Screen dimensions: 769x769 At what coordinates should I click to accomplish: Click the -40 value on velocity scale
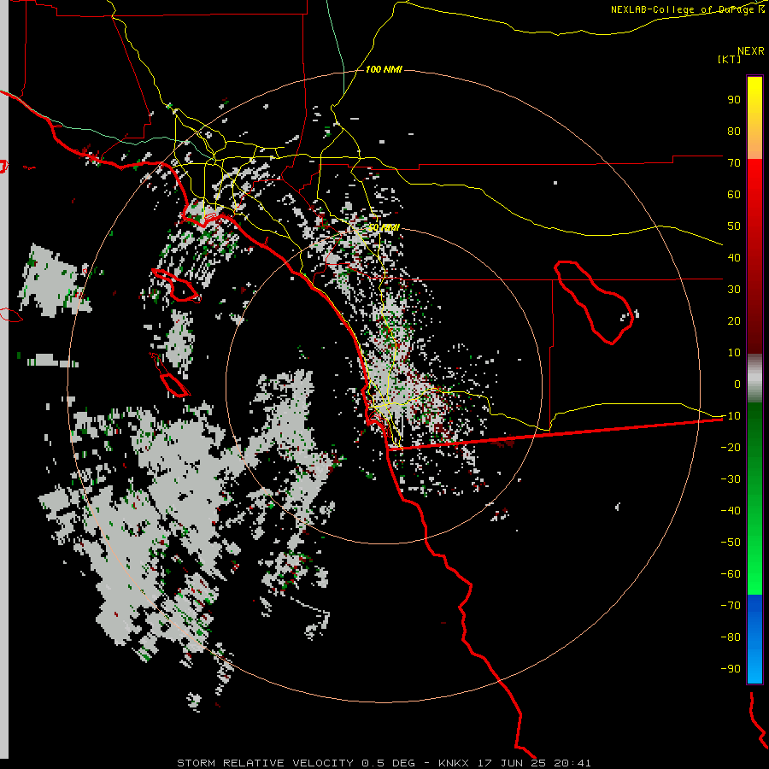tap(731, 511)
